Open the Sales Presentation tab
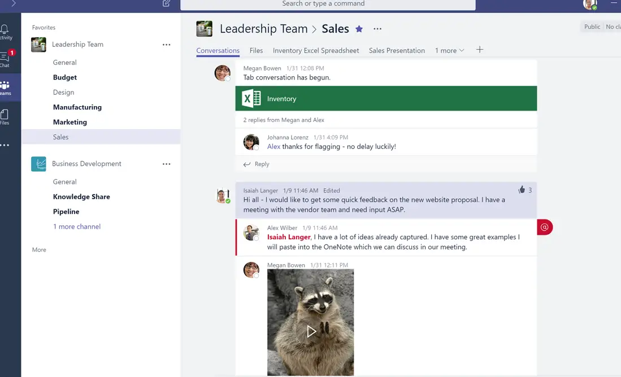The image size is (621, 377). [397, 50]
